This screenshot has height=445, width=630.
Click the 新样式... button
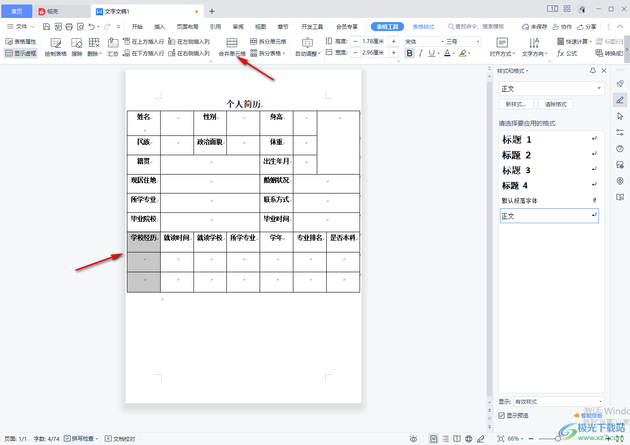click(516, 104)
